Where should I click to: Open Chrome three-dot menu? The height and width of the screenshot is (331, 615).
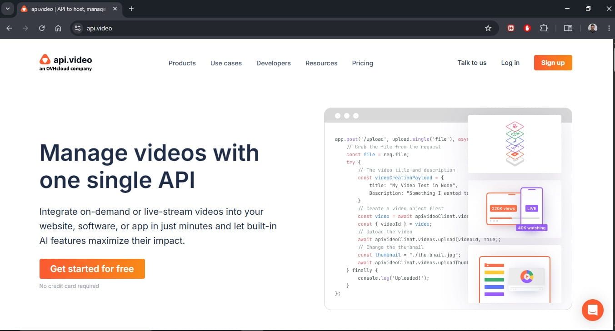609,28
